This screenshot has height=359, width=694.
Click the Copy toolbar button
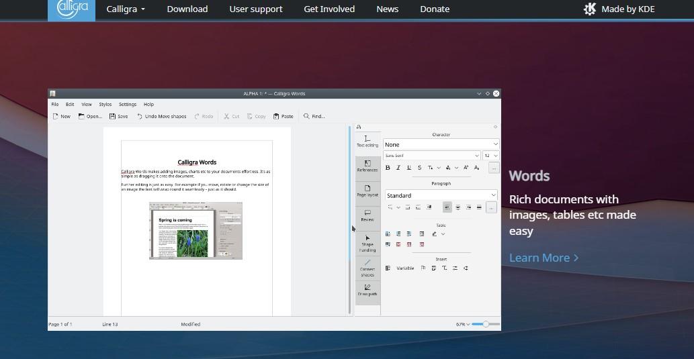click(256, 116)
